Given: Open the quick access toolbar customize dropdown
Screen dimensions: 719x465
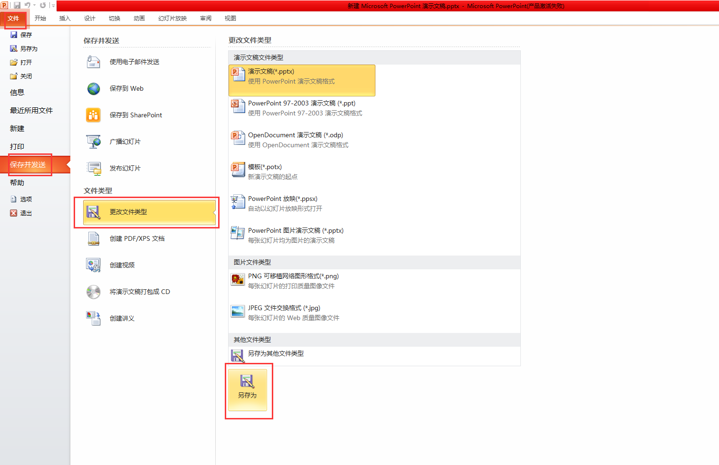Looking at the screenshot, I should click(x=53, y=6).
